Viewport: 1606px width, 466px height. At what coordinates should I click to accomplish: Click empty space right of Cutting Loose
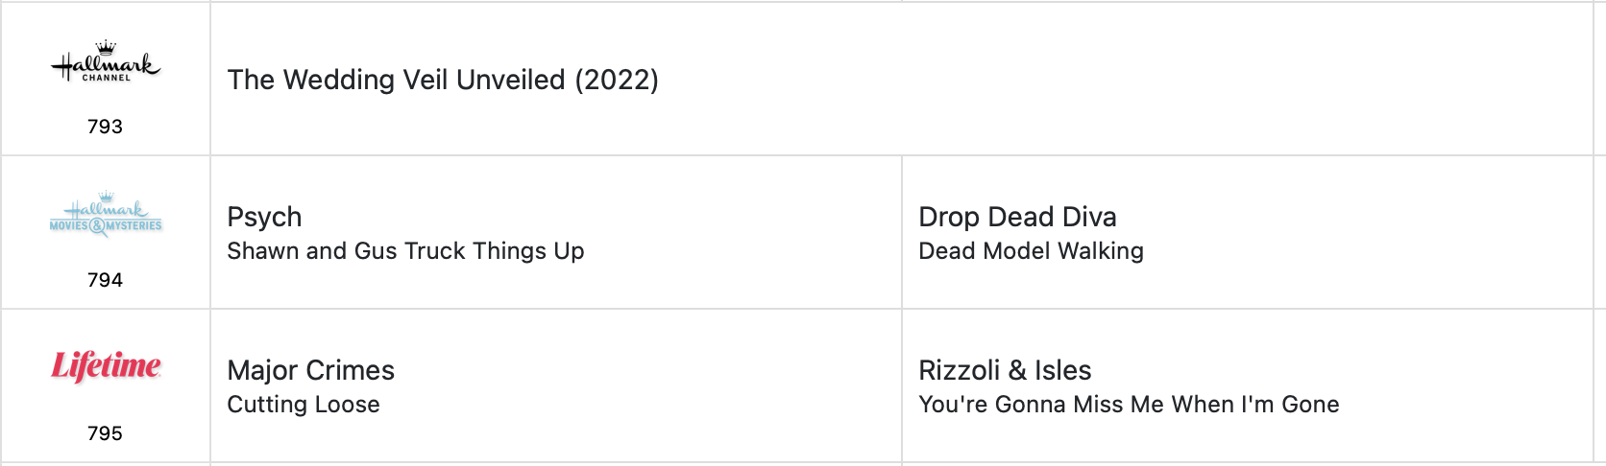coord(624,405)
